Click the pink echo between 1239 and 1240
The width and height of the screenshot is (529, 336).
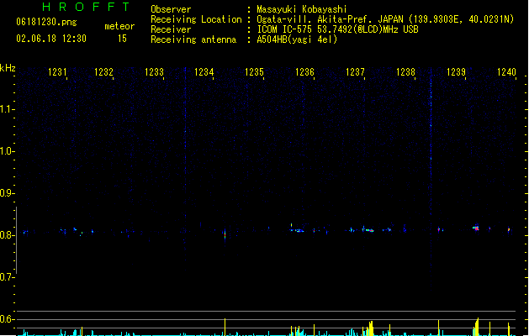click(x=476, y=228)
